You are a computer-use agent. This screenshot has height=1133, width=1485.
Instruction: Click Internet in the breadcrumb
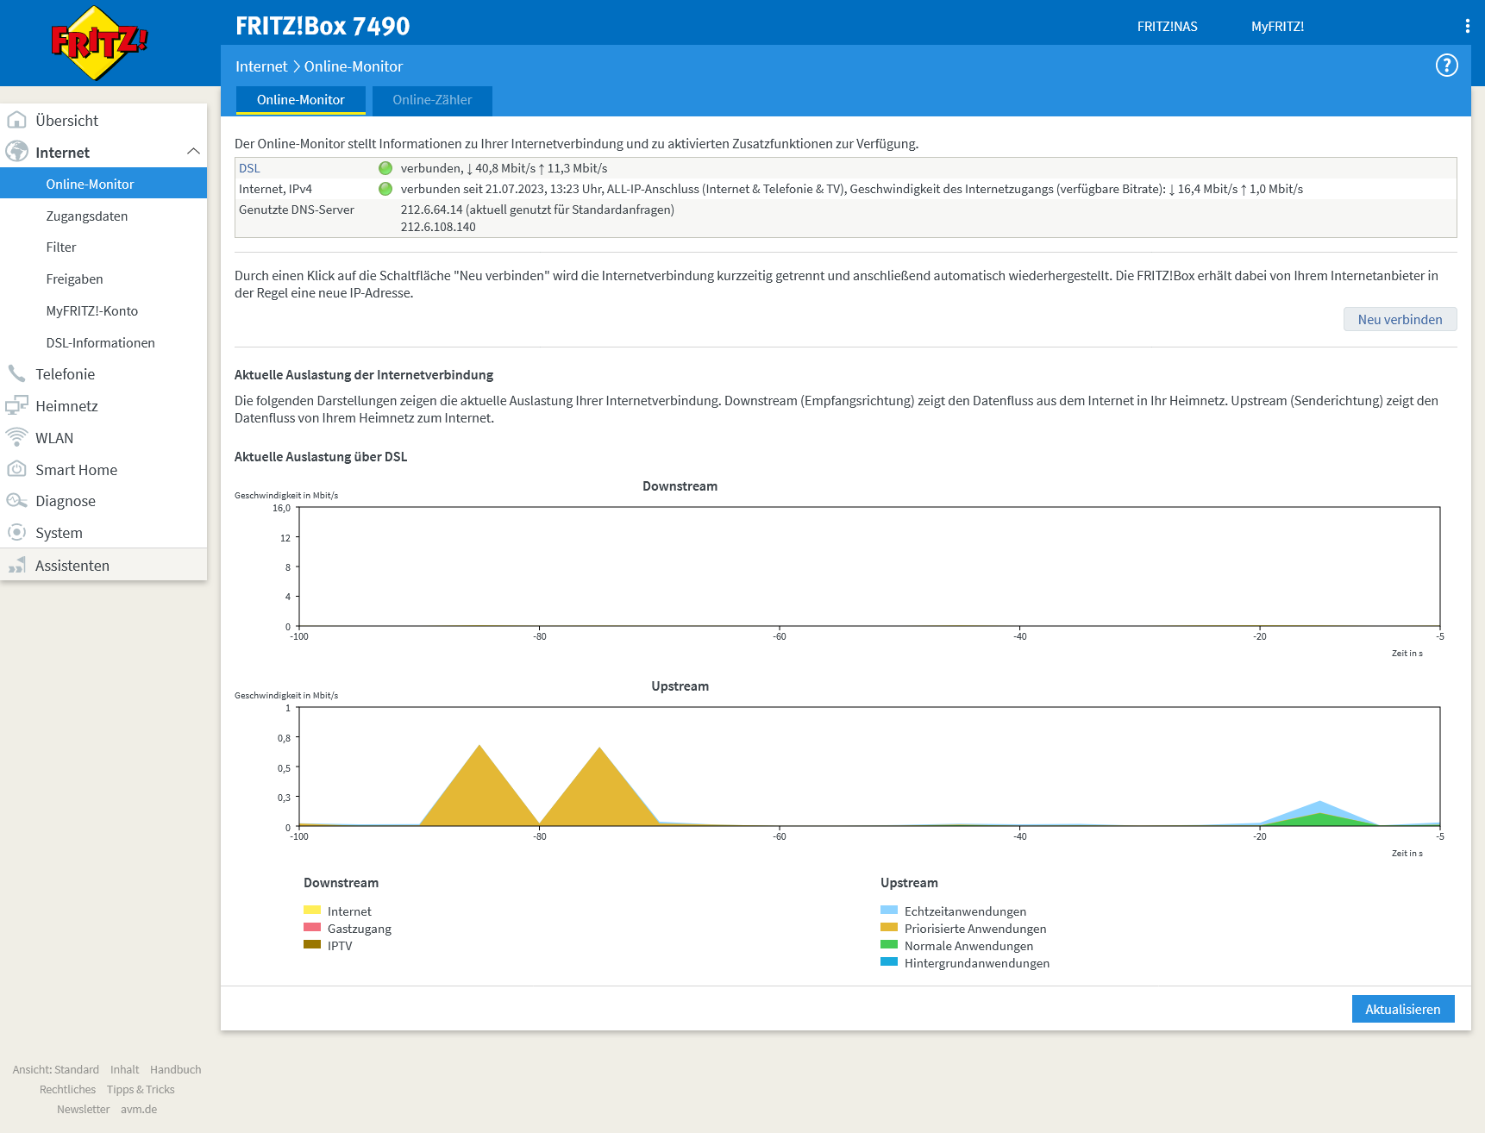(x=261, y=66)
